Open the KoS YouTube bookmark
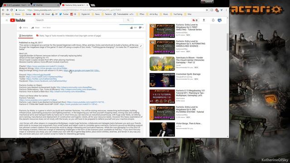This screenshot has width=290, height=163. tap(37, 14)
